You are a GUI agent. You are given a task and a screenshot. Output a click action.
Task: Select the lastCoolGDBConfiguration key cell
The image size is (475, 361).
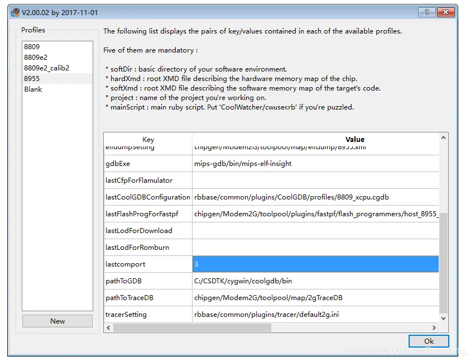click(148, 197)
